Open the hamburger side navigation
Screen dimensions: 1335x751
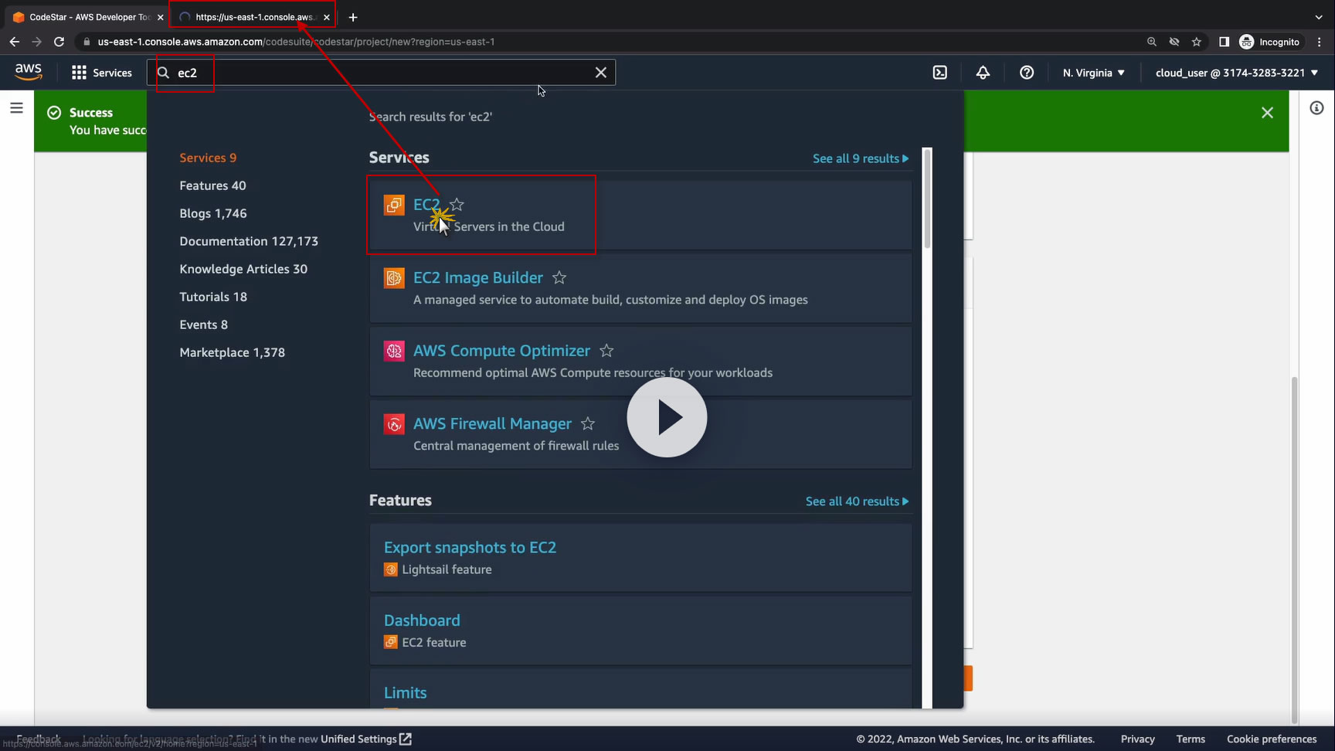(16, 108)
